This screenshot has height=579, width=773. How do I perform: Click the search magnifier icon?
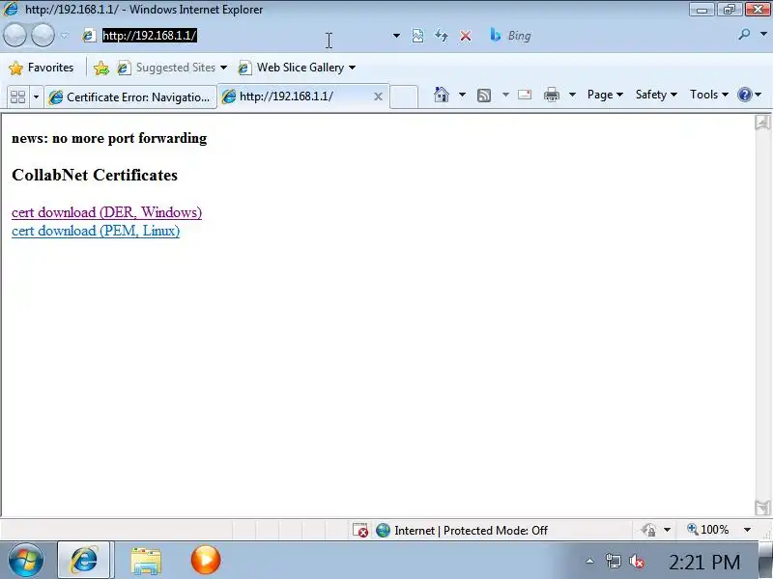pyautogui.click(x=744, y=35)
